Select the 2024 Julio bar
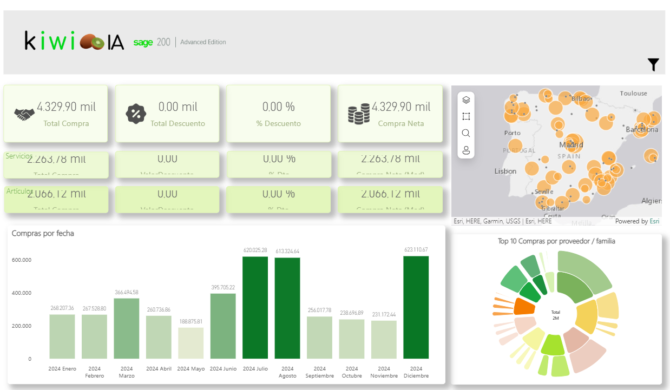The image size is (670, 390). pos(255,307)
